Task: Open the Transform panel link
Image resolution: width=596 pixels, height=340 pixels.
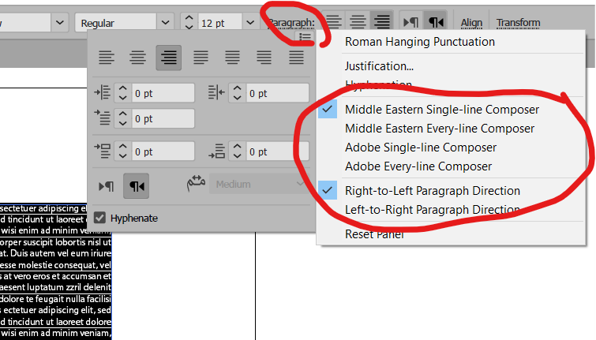Action: (518, 23)
